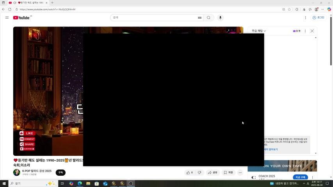
Task: Open the on-screen keyboard icon in search box
Action: (199, 18)
